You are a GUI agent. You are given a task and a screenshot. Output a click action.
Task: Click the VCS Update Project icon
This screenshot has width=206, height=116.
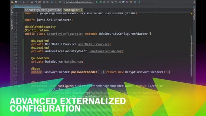[x=112, y=2]
